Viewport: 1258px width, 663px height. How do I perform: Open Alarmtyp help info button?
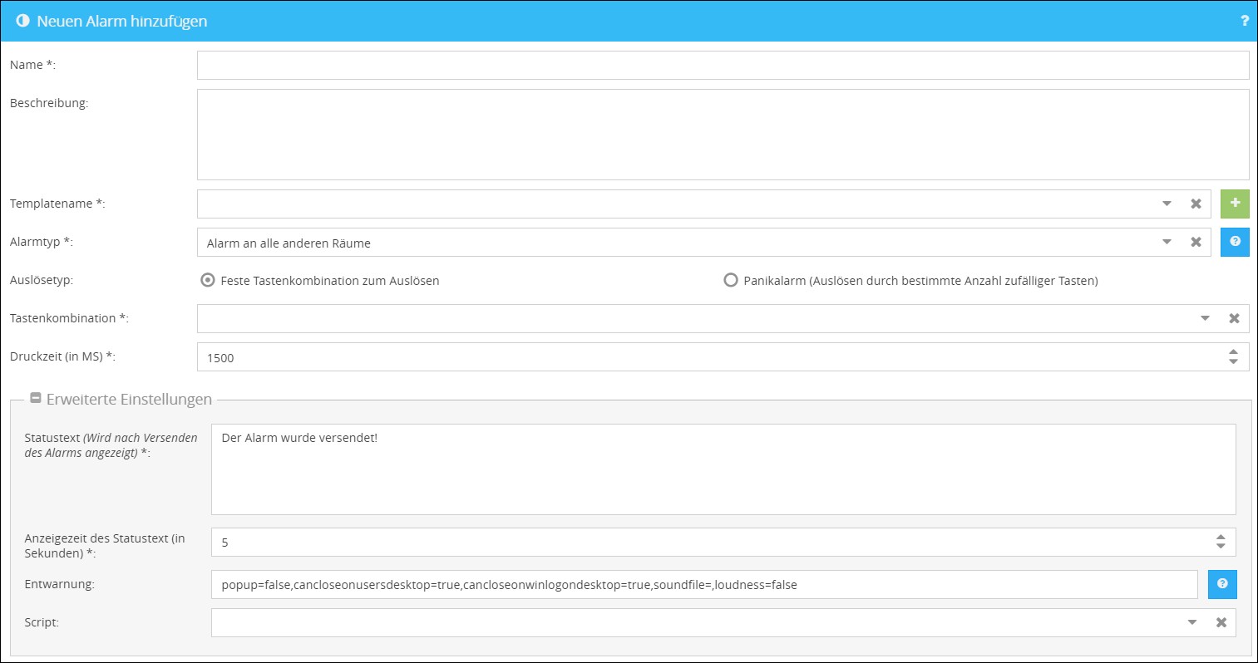pyautogui.click(x=1235, y=242)
